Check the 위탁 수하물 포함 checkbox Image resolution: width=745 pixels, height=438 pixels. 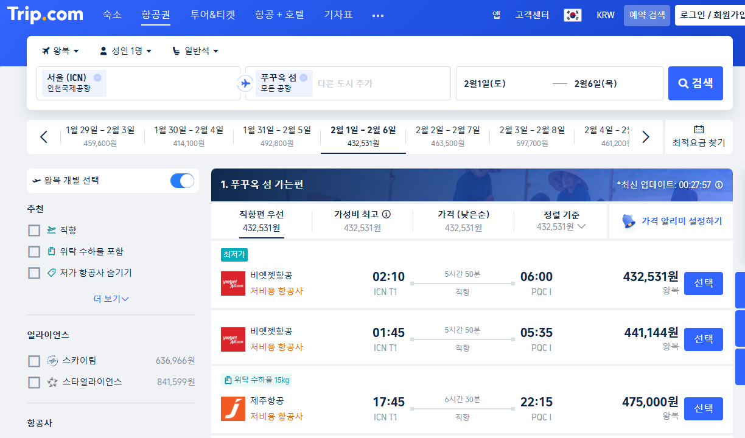[34, 252]
